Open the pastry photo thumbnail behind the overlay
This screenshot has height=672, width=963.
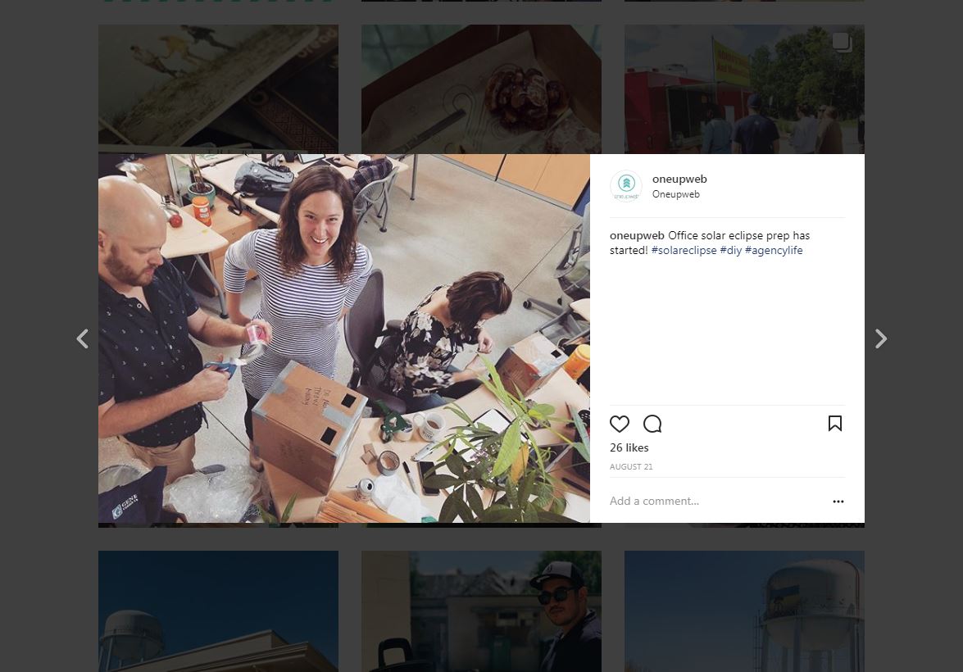pyautogui.click(x=481, y=89)
